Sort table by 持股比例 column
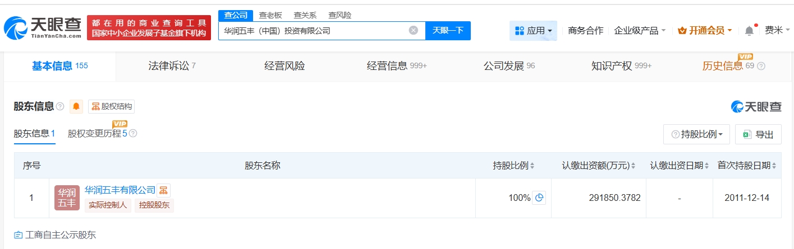The height and width of the screenshot is (249, 794). point(532,166)
